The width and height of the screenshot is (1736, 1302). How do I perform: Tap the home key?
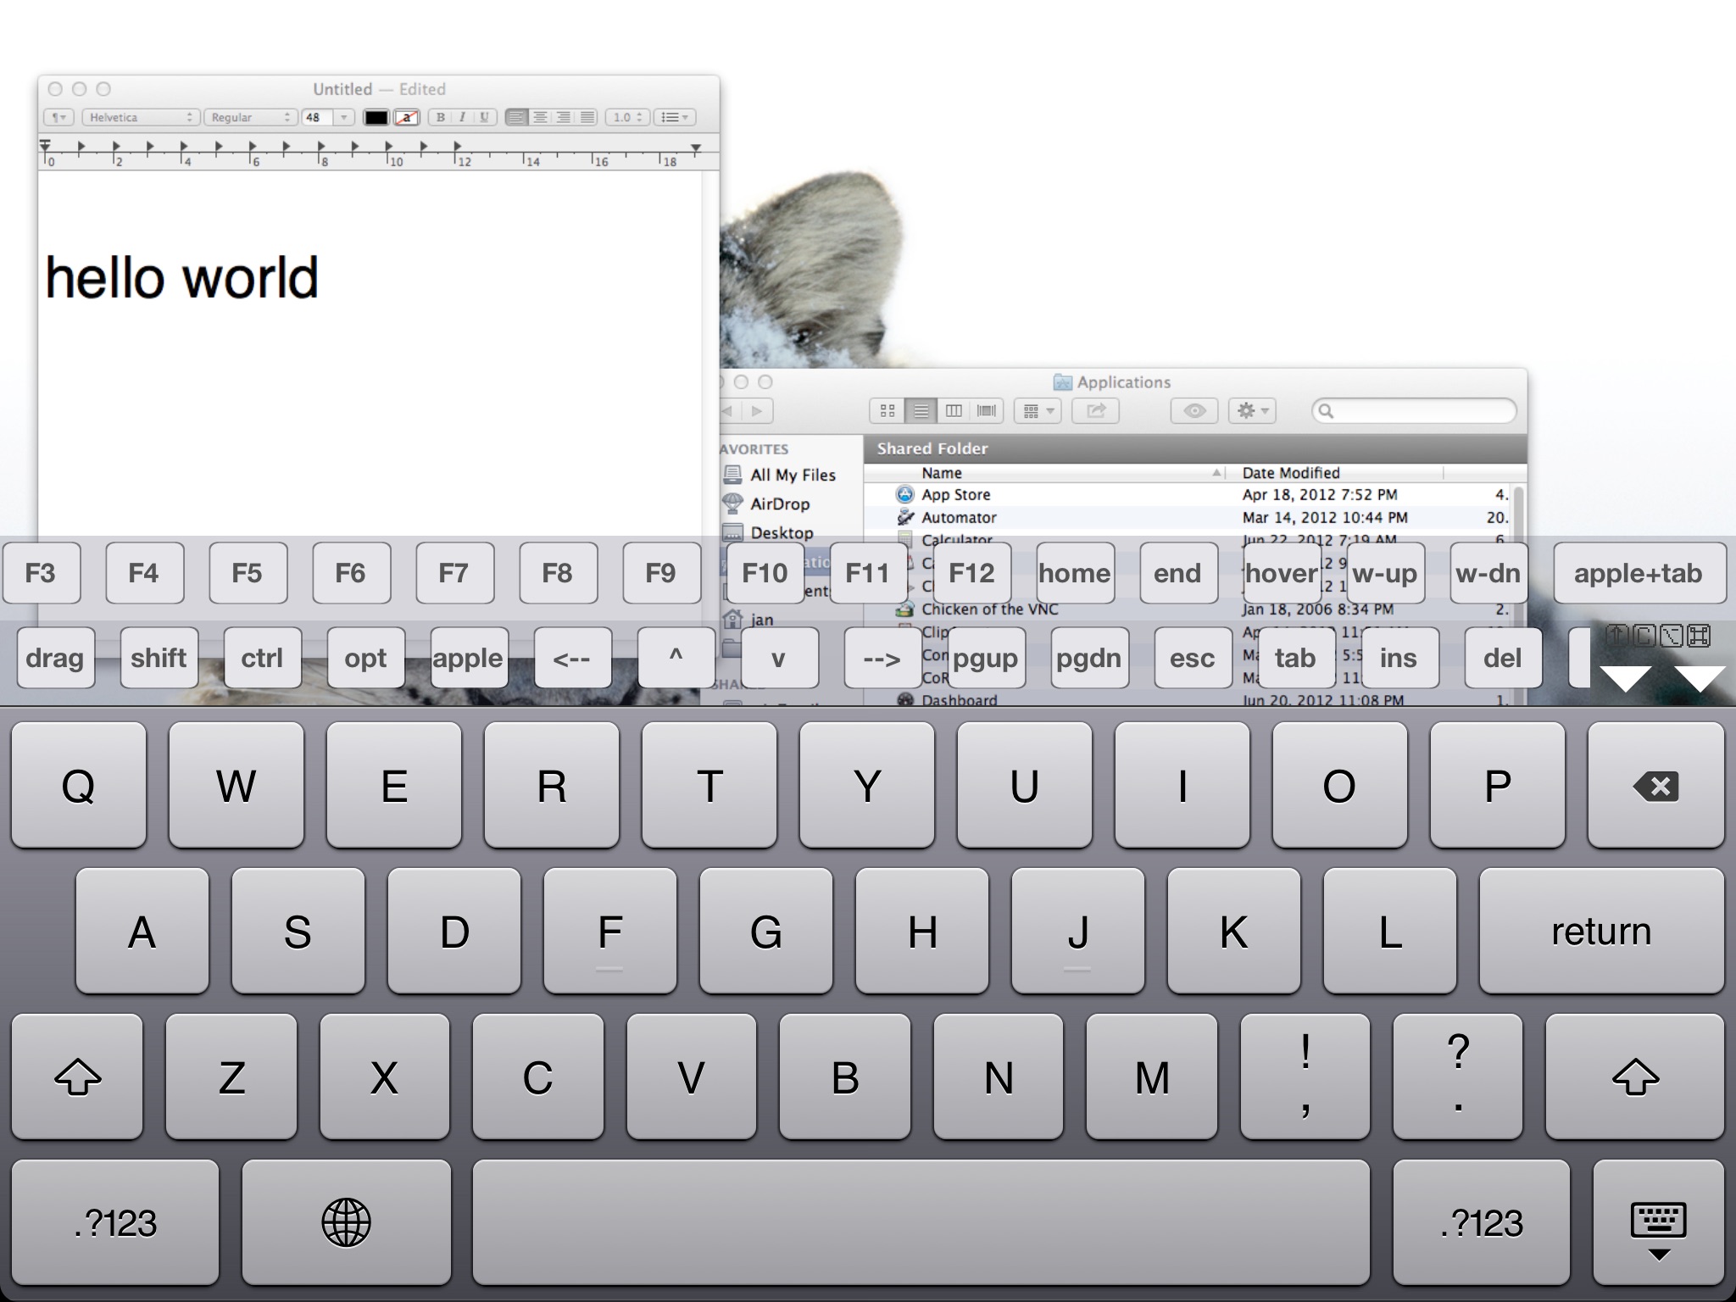click(x=1074, y=573)
